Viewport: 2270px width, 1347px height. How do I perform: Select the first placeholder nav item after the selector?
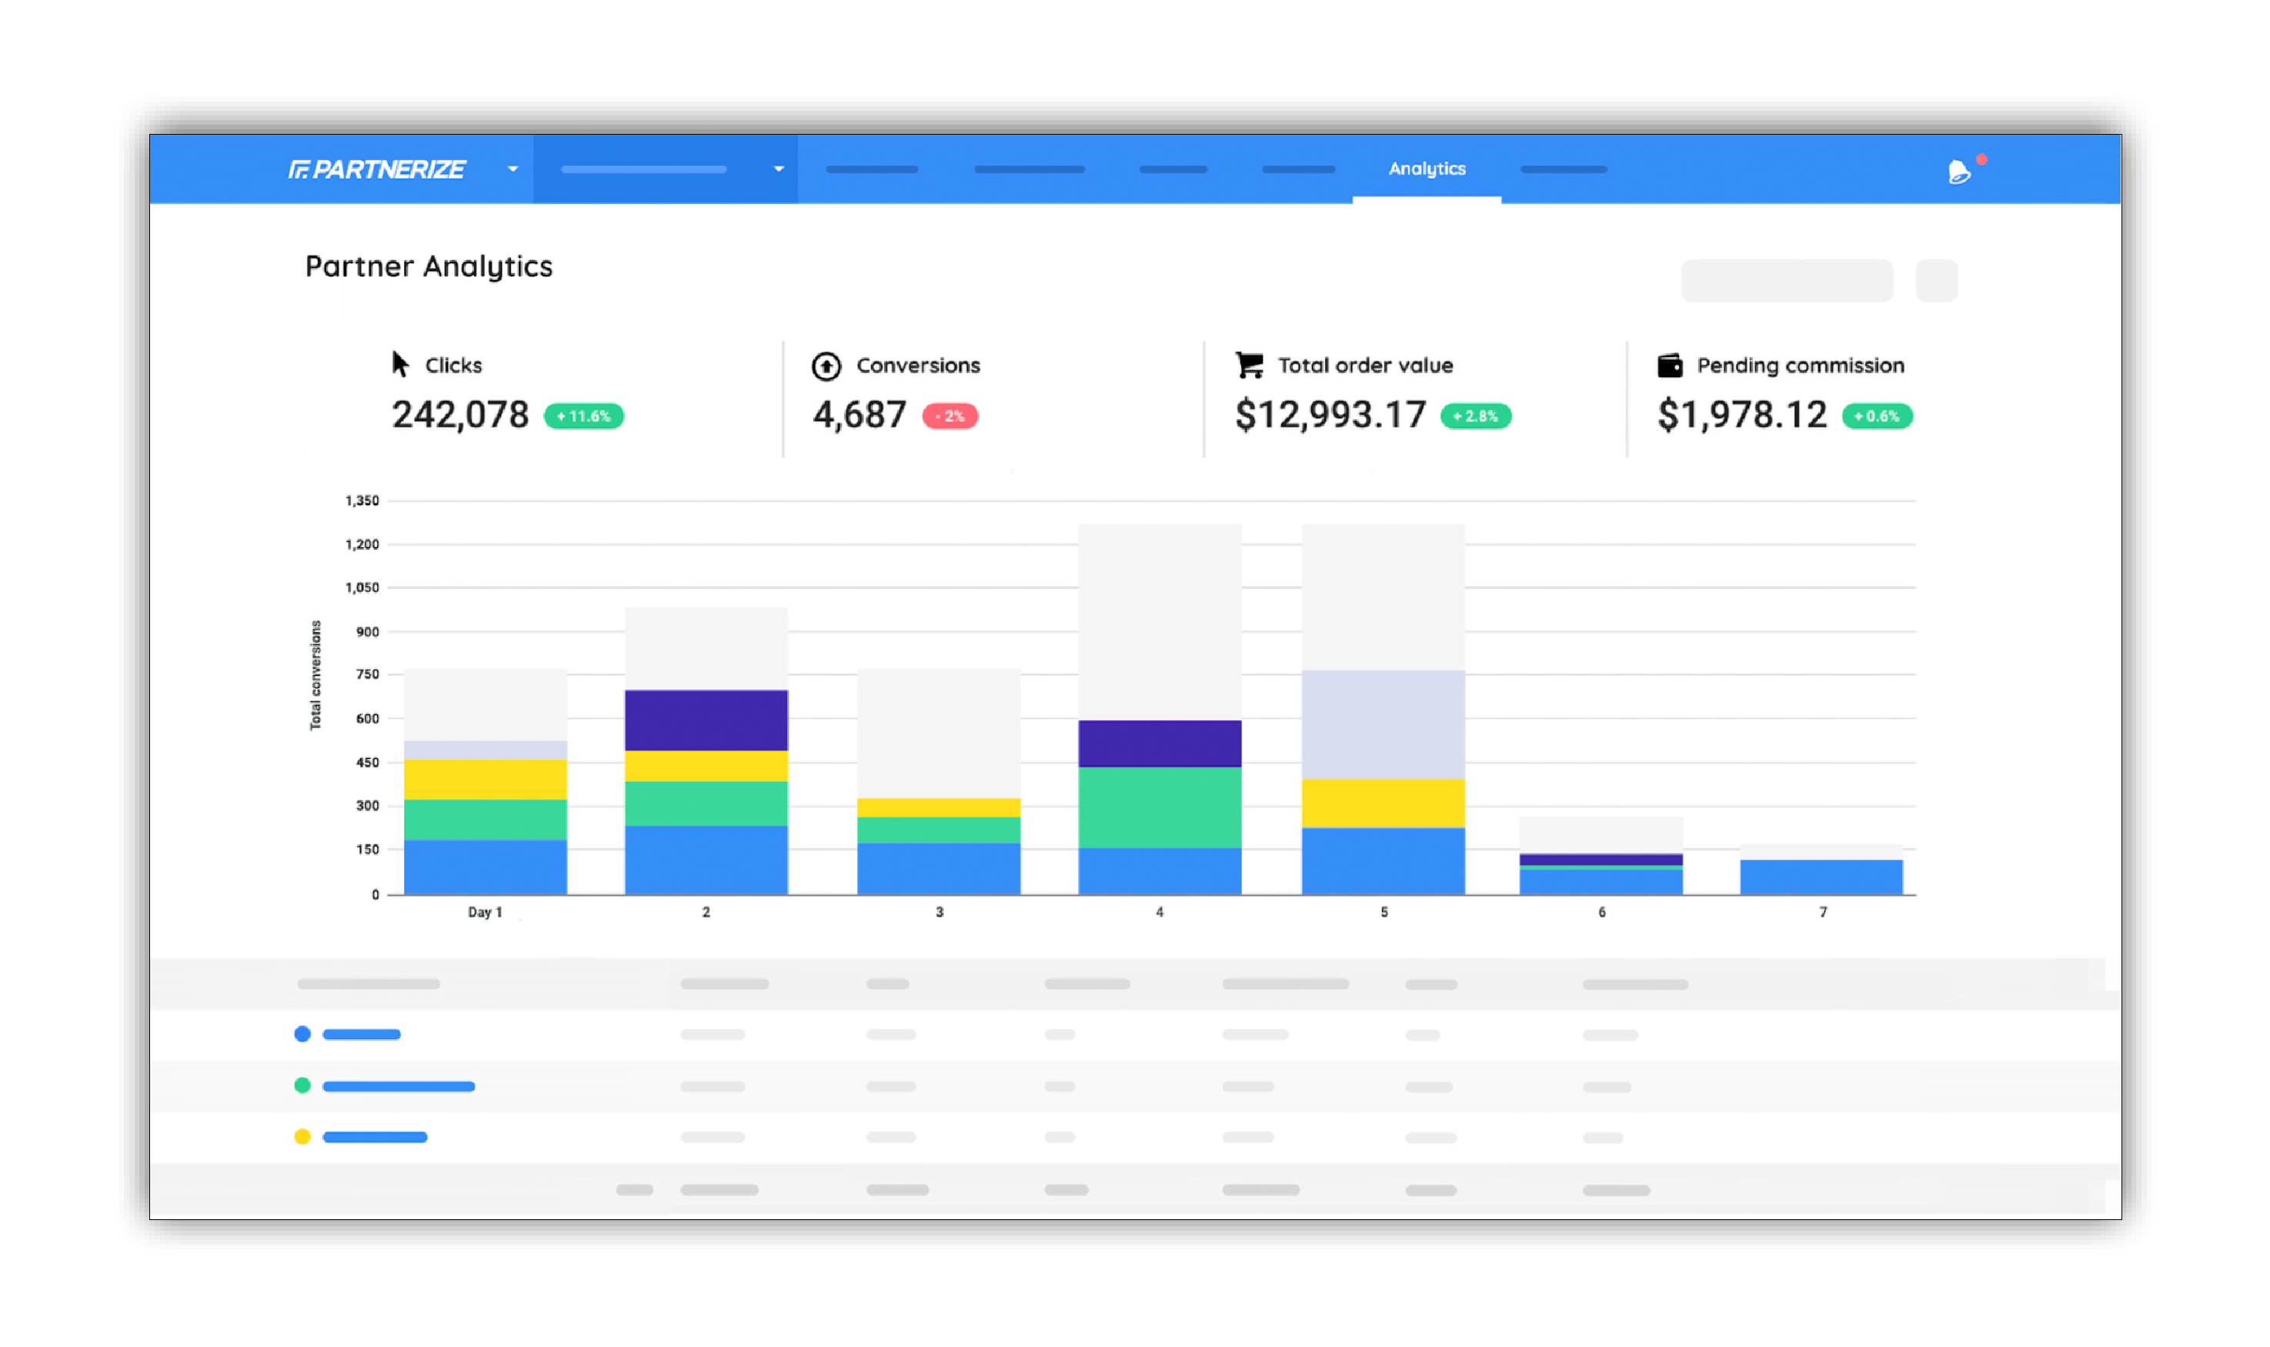click(871, 170)
